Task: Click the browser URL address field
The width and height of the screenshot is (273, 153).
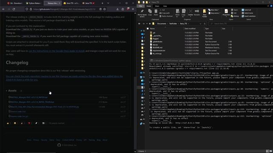Action: click(x=64, y=9)
